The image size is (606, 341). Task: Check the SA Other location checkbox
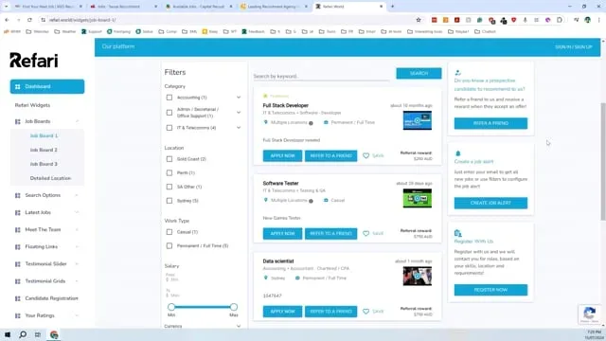(x=169, y=187)
